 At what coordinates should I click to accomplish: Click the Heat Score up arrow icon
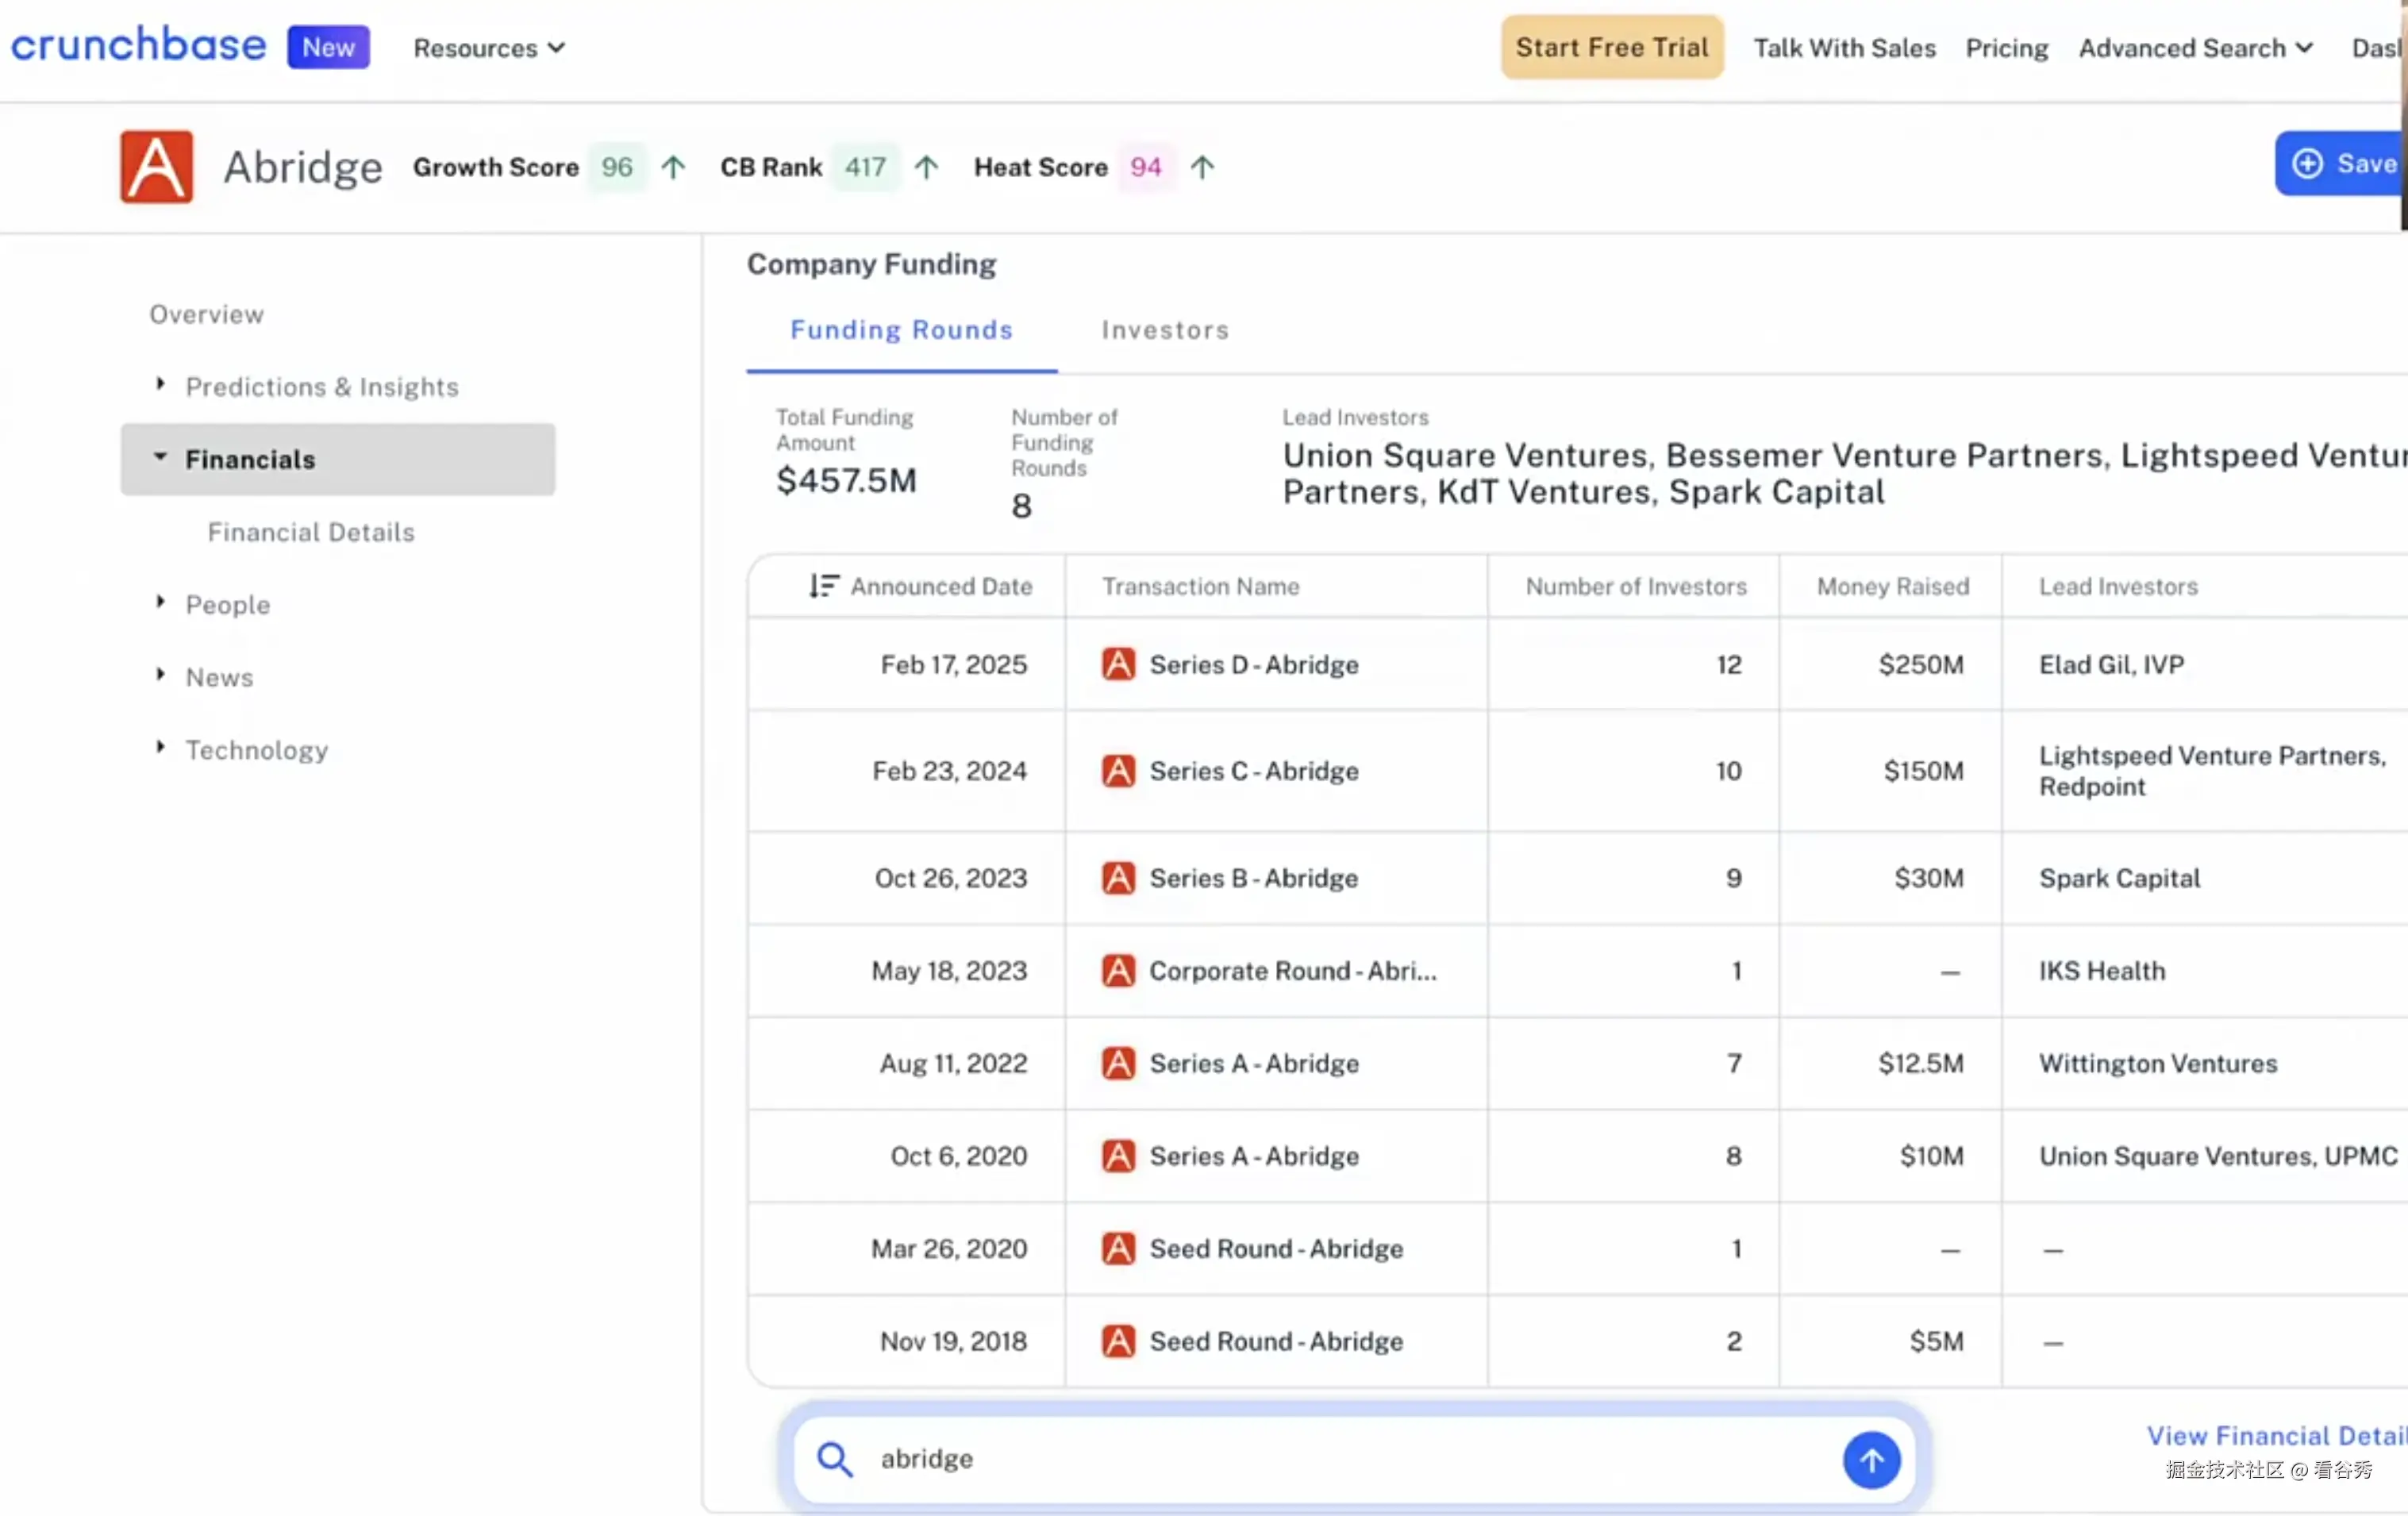coord(1202,167)
